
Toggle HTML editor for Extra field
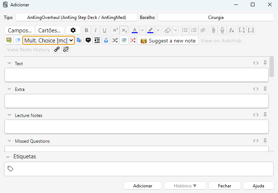pyautogui.click(x=256, y=89)
